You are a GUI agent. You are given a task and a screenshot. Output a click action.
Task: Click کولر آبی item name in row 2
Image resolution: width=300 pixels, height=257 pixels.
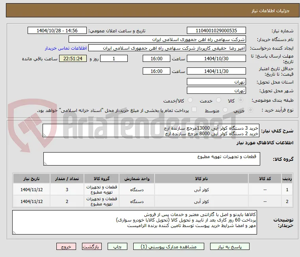tap(201, 201)
